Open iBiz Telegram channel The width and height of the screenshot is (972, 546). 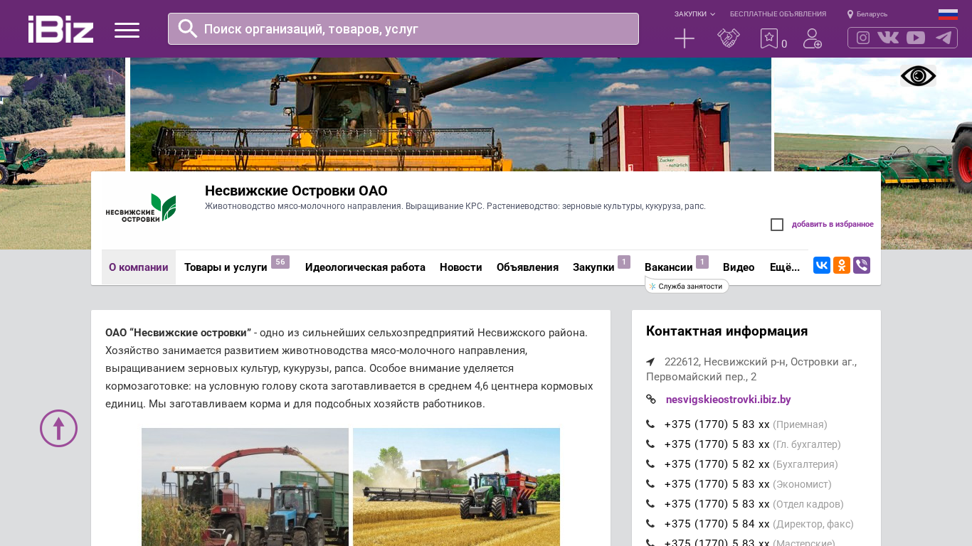coord(944,38)
